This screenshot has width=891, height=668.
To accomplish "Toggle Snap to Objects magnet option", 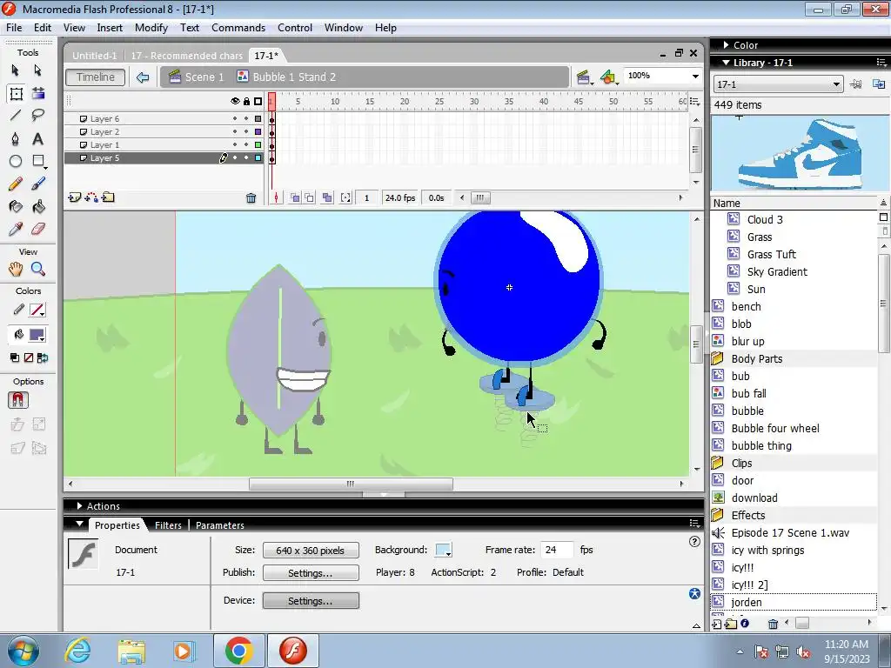I will 17,400.
